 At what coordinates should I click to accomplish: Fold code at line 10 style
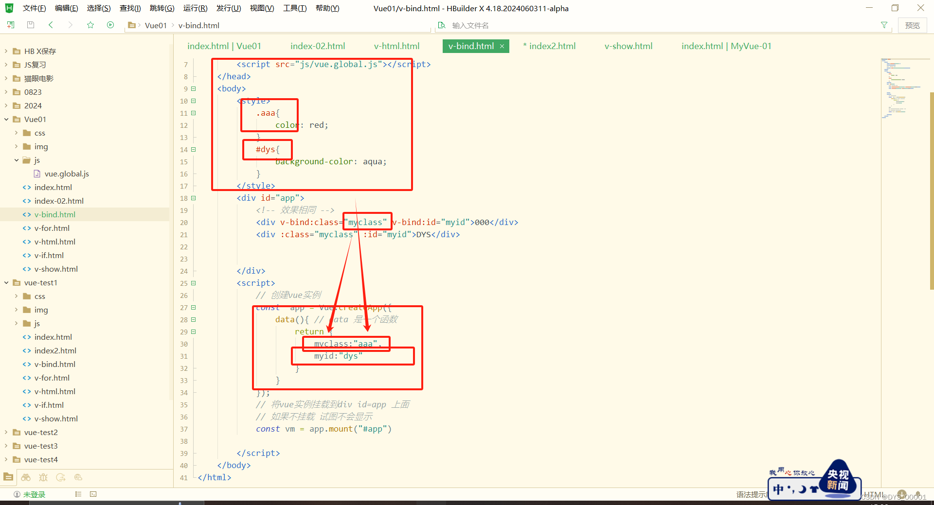click(x=193, y=101)
